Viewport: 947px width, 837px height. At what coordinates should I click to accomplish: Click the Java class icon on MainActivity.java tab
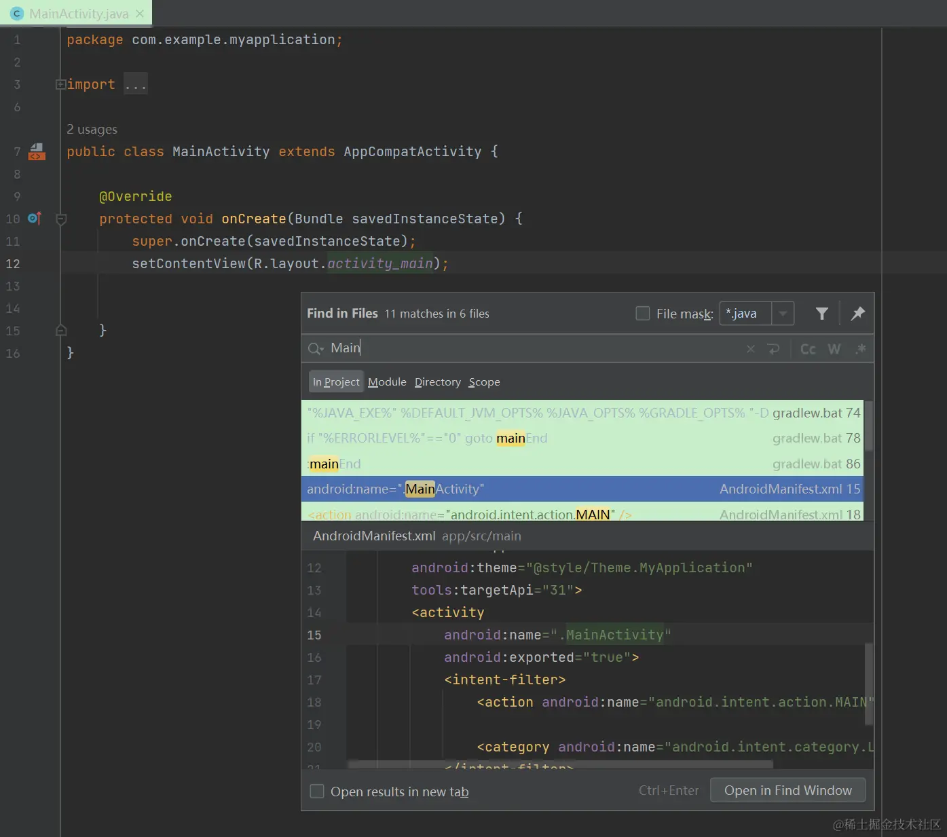(17, 14)
